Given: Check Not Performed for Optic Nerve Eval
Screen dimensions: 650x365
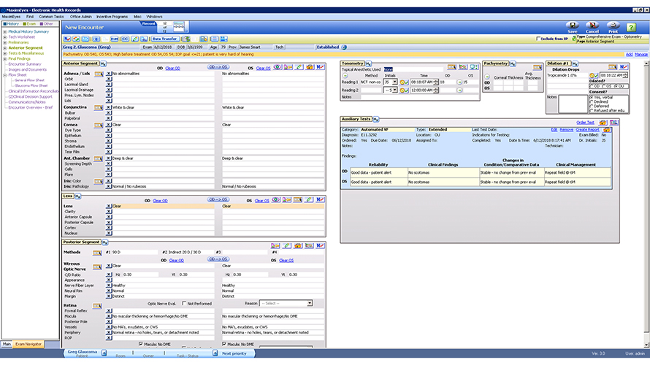Looking at the screenshot, I should pos(184,303).
